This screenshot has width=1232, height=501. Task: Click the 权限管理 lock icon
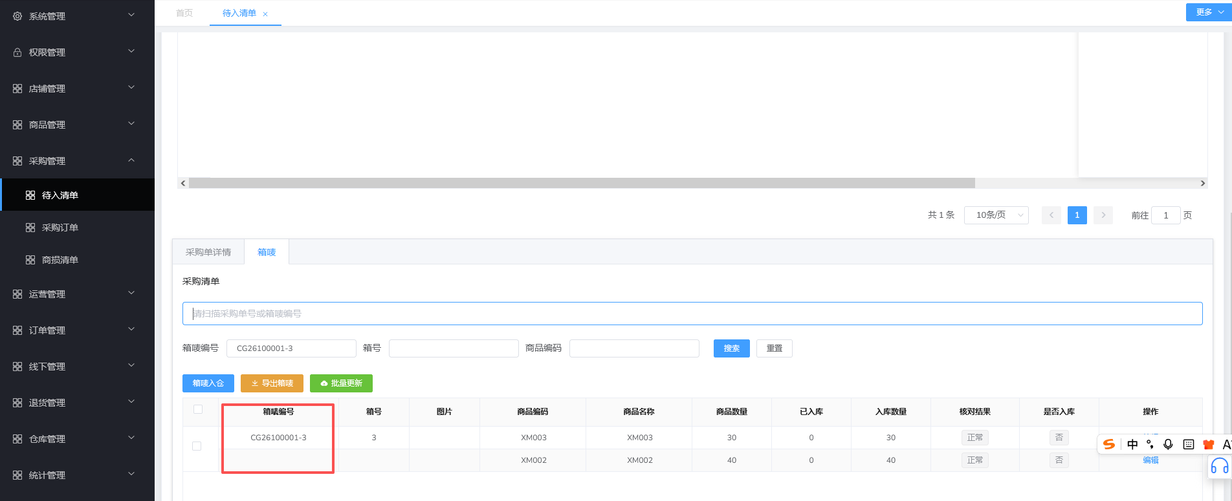point(17,52)
